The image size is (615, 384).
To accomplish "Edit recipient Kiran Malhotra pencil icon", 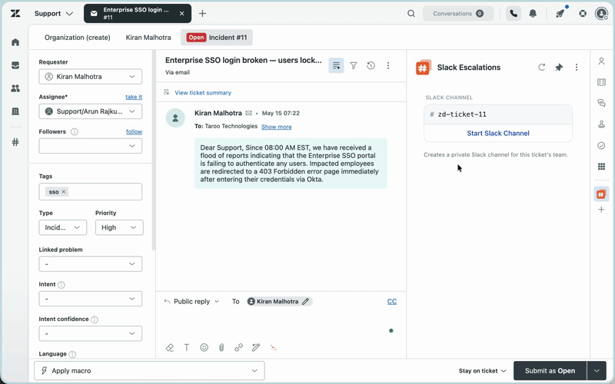I will tap(305, 302).
